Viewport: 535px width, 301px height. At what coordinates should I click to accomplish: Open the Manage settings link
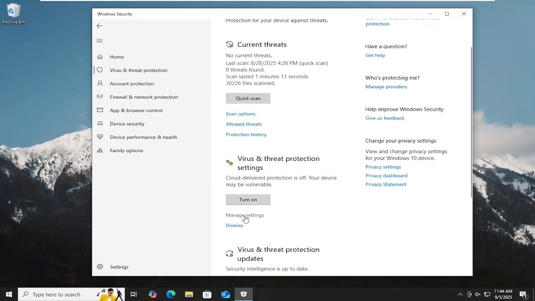pyautogui.click(x=245, y=215)
